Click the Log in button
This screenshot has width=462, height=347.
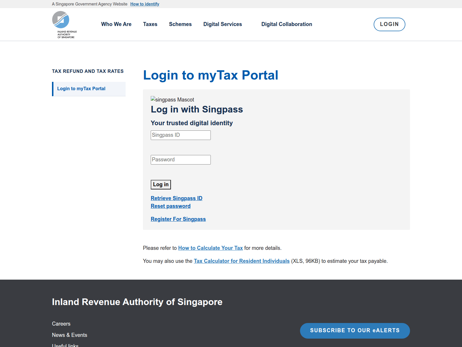pos(161,184)
